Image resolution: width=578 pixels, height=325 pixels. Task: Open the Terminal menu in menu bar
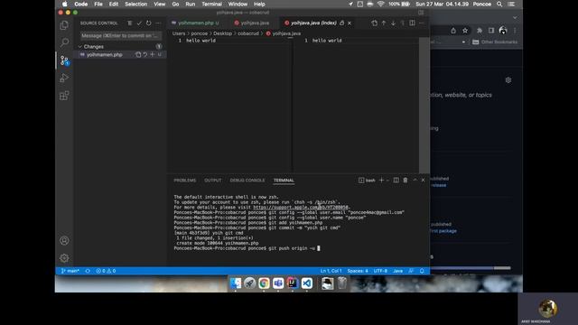(211, 4)
